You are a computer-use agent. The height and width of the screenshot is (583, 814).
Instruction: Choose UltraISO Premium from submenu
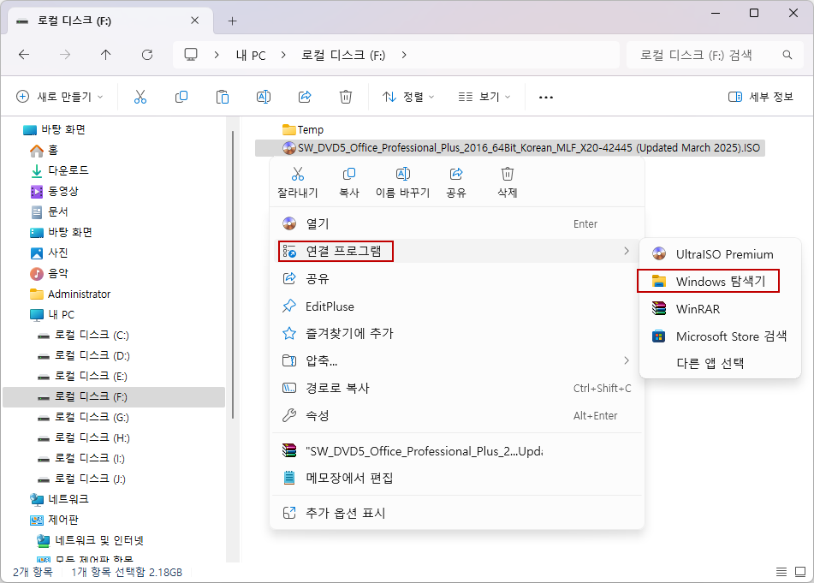(x=720, y=254)
